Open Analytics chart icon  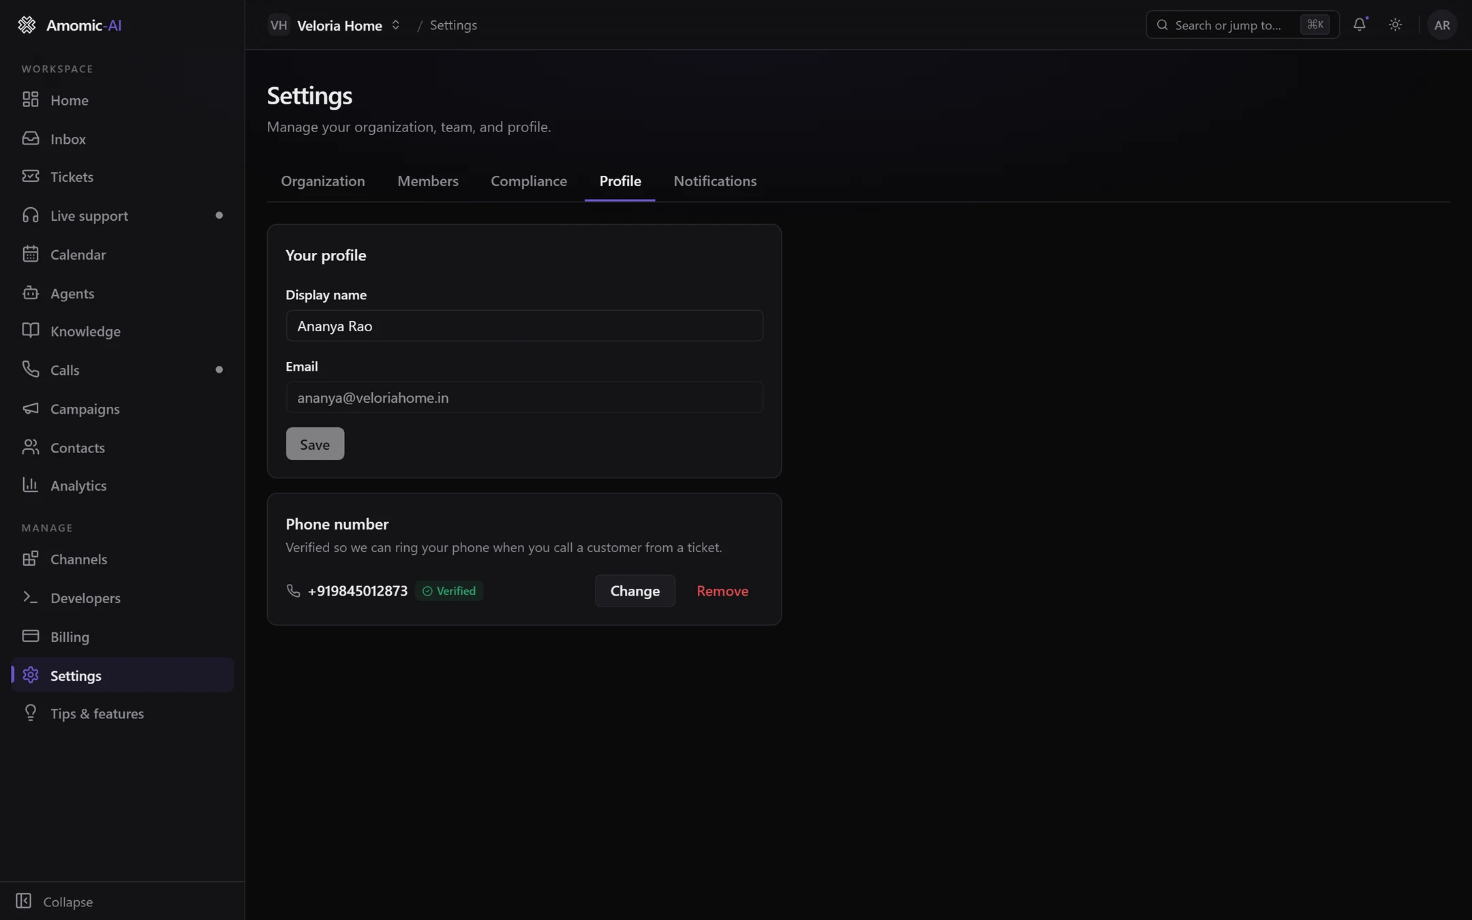30,485
